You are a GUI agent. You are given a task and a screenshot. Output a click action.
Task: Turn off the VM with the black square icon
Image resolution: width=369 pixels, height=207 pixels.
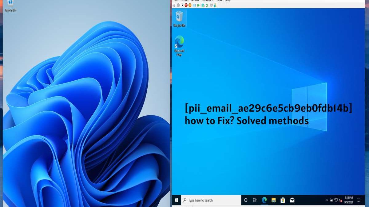tap(182, 5)
